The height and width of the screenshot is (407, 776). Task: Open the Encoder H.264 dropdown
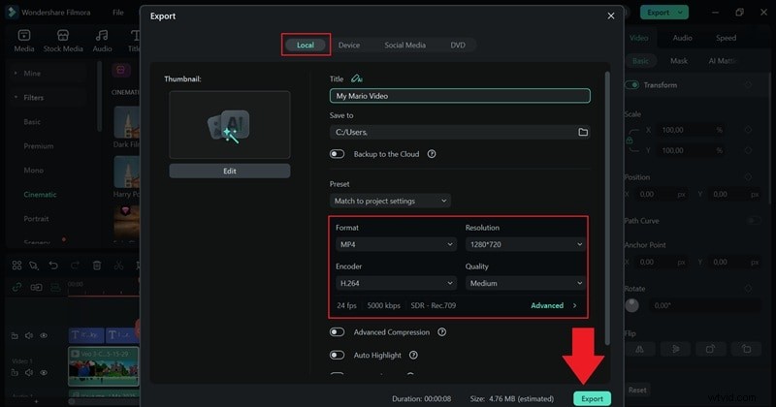396,283
